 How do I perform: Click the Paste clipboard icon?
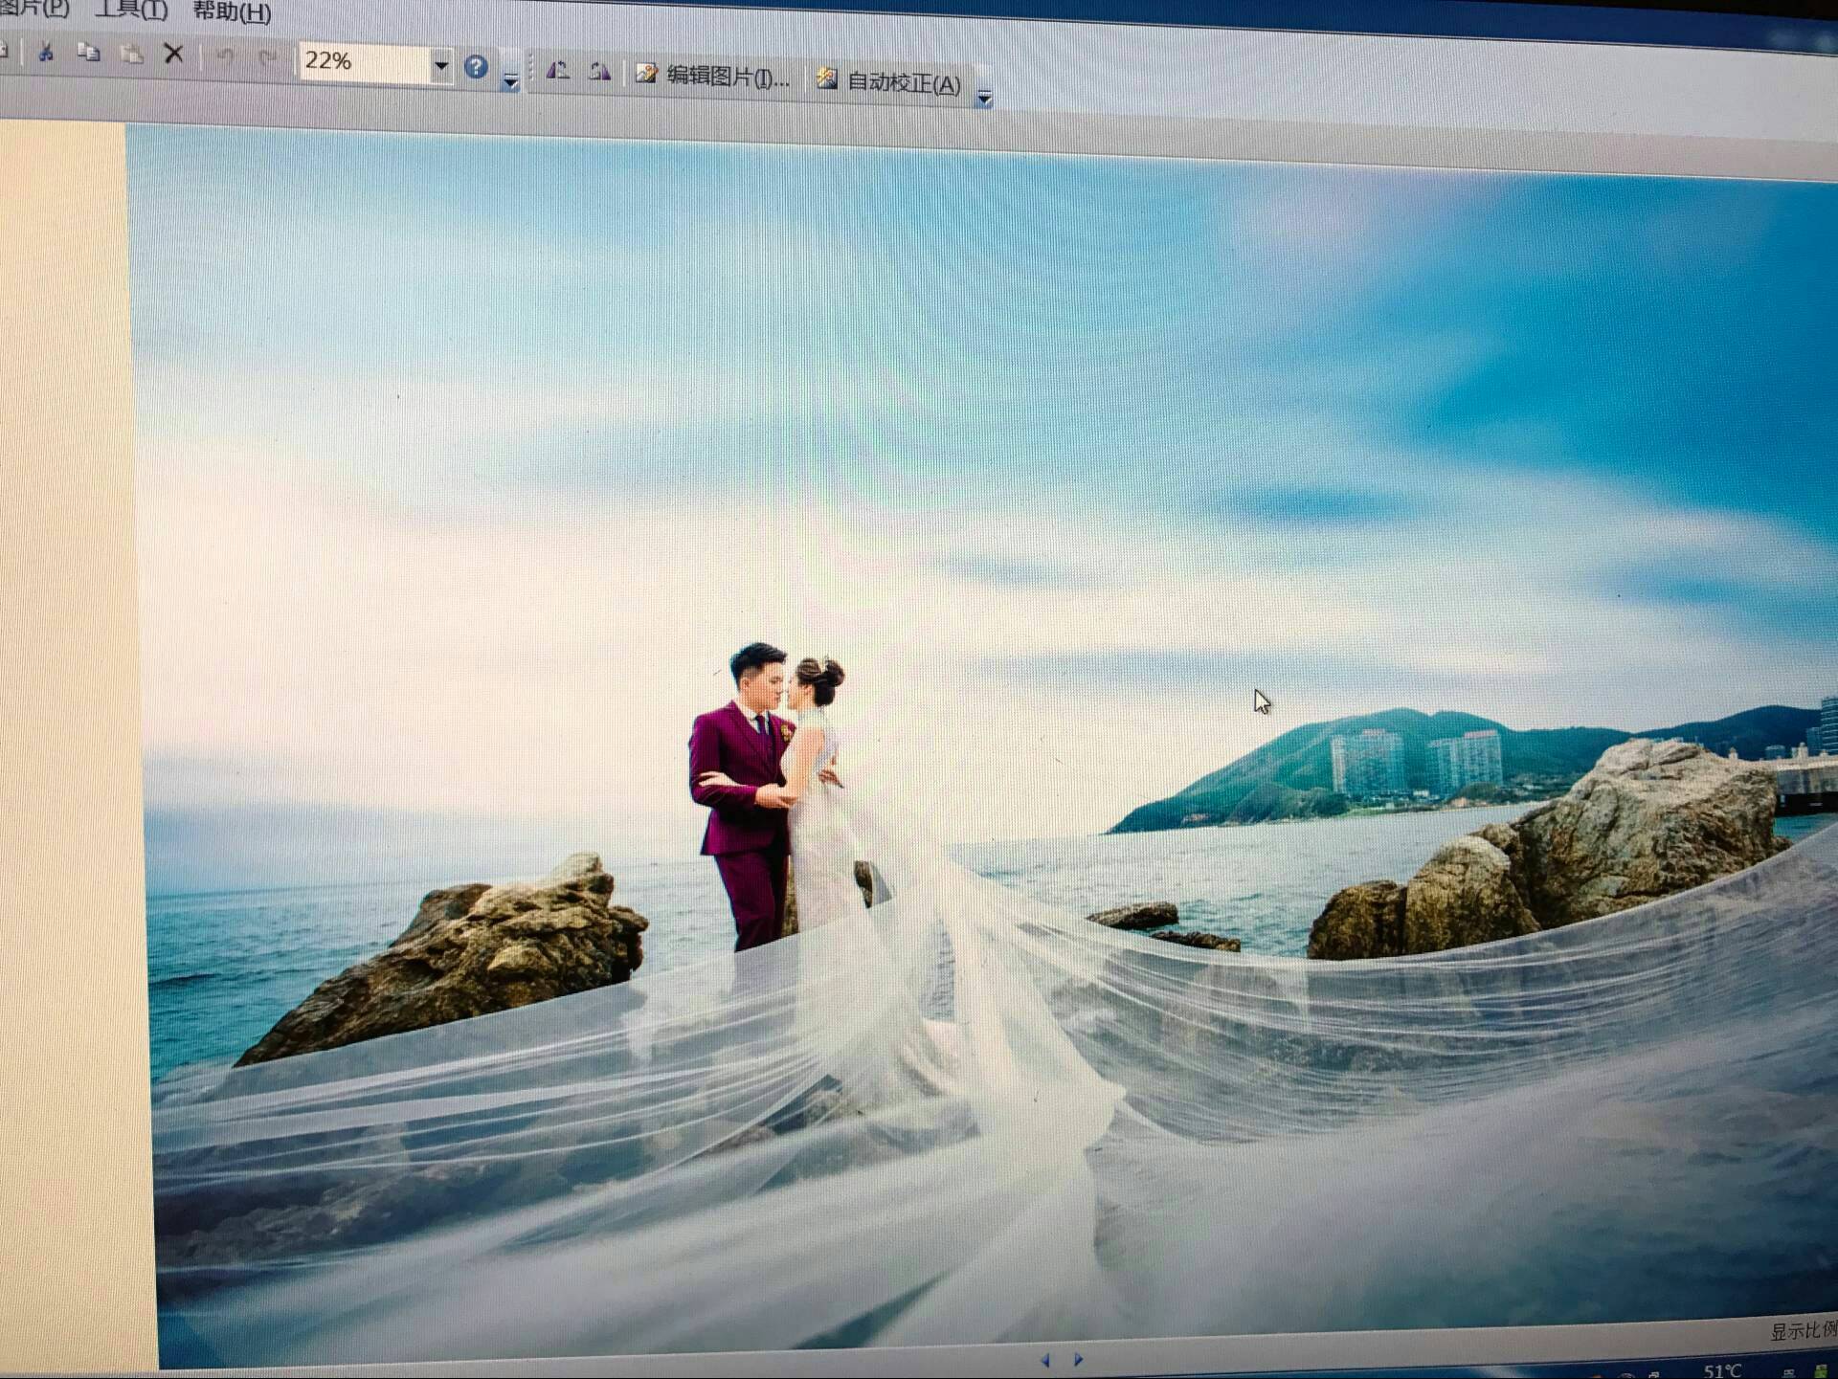point(131,54)
